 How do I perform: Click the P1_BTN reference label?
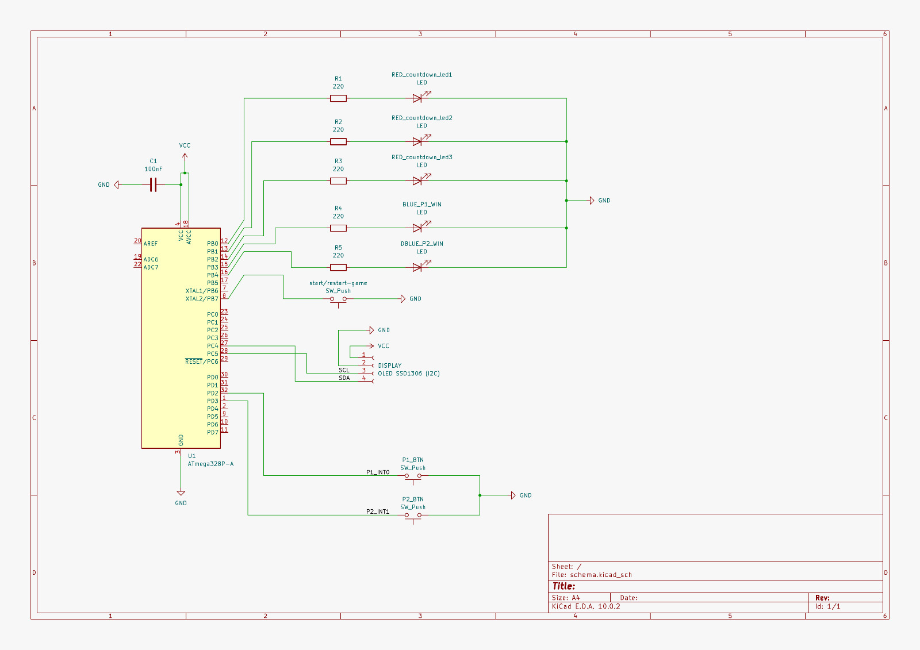click(x=413, y=460)
